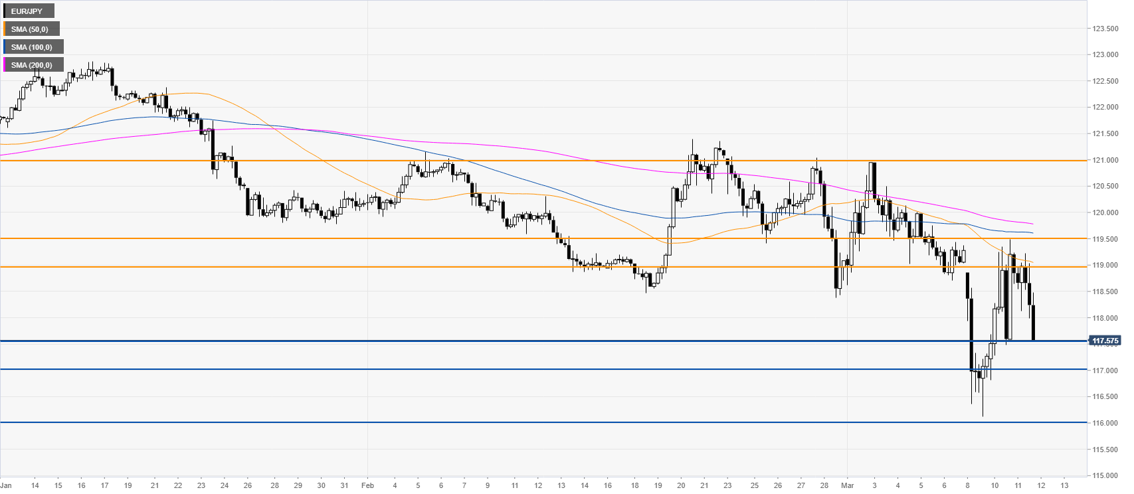Select the orange horizontal line near 119.000
The height and width of the screenshot is (494, 1134).
click(543, 267)
